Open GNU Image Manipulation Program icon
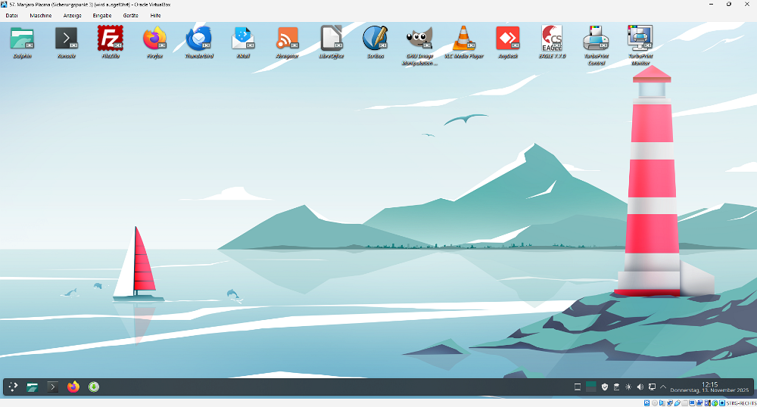Viewport: 757px width, 407px height. click(419, 38)
